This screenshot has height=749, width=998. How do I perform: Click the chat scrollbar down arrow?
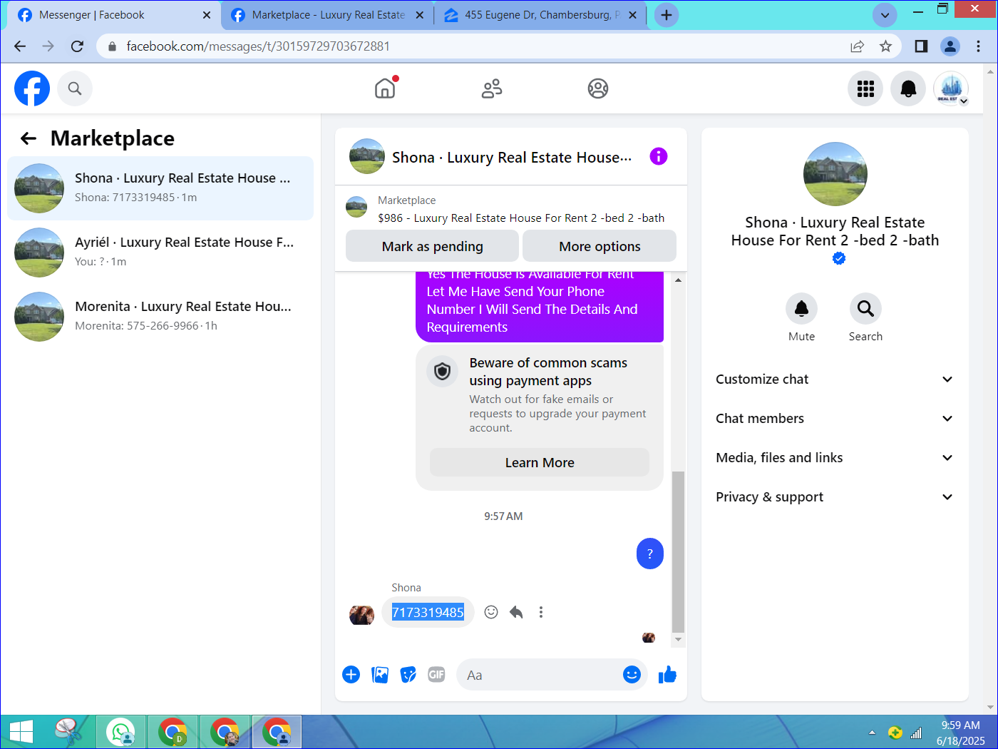pyautogui.click(x=679, y=640)
